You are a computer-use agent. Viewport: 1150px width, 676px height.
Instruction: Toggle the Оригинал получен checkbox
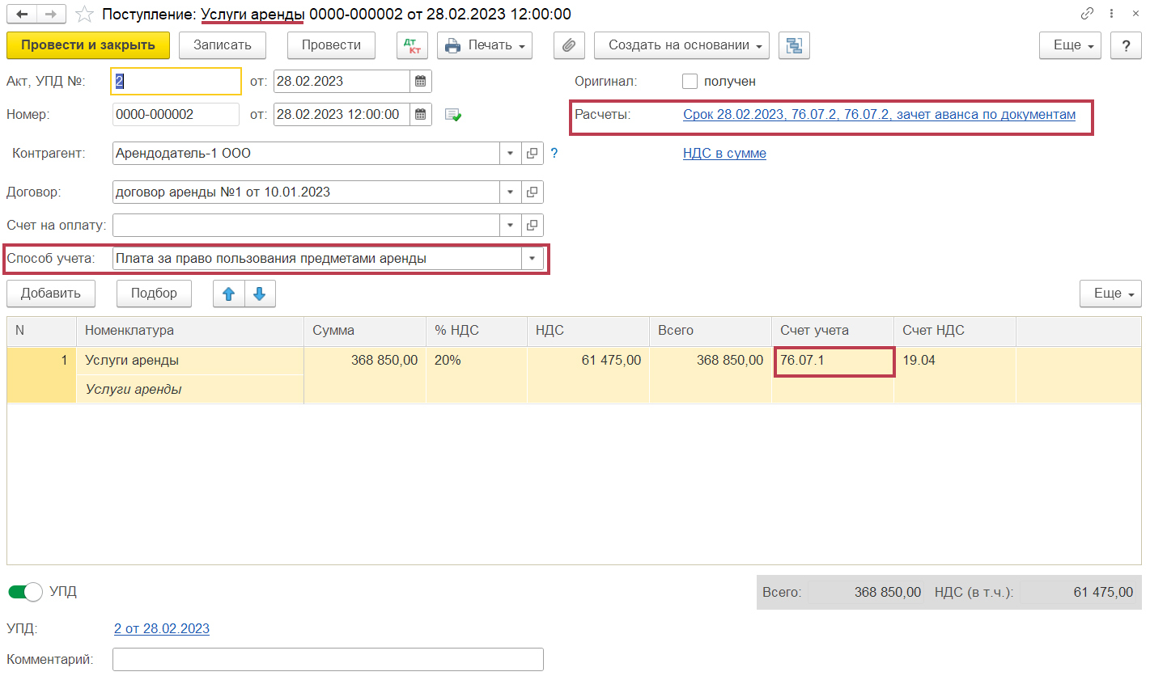(x=690, y=81)
